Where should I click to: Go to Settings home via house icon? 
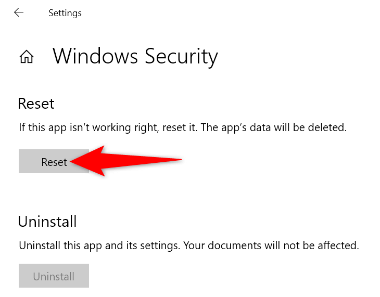(x=26, y=57)
